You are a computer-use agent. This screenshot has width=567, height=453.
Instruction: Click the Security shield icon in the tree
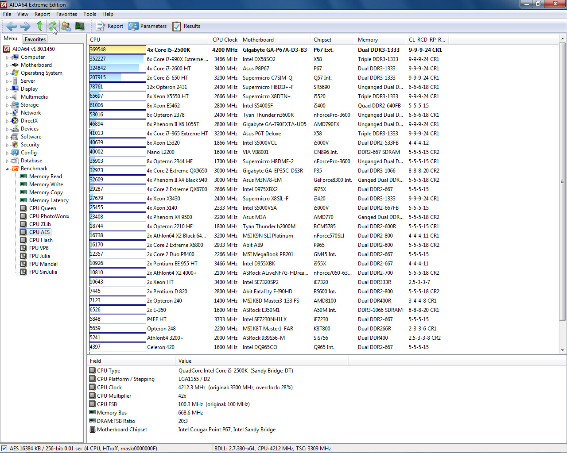(x=15, y=145)
